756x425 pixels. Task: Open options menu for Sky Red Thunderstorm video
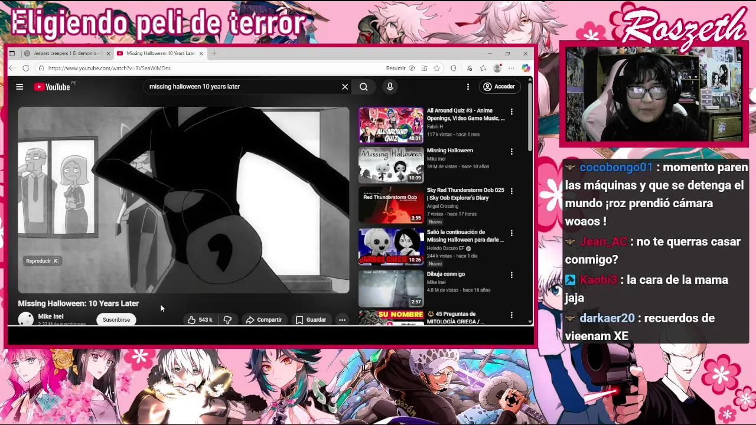[511, 191]
